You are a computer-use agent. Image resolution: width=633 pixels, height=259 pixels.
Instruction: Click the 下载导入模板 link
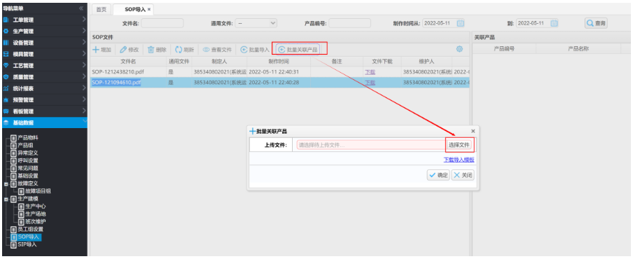click(x=459, y=160)
